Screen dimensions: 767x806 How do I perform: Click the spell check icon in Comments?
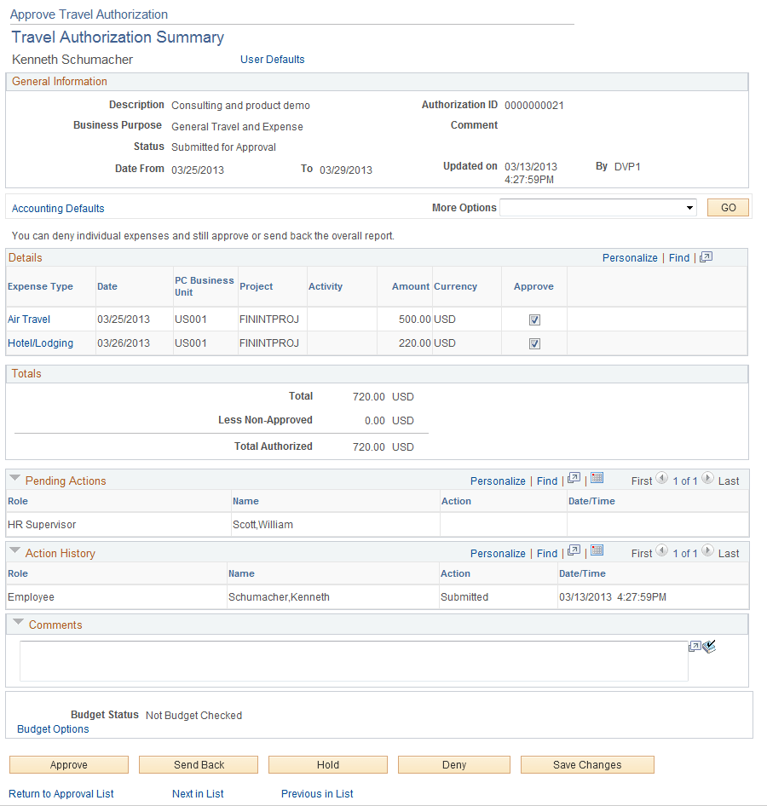tap(709, 646)
